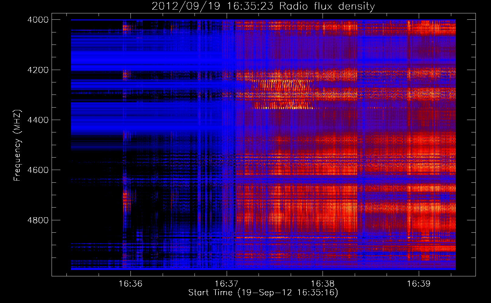Click the 'Start Time (19-Sep-12 16:35:16)' x-axis label

(x=263, y=293)
